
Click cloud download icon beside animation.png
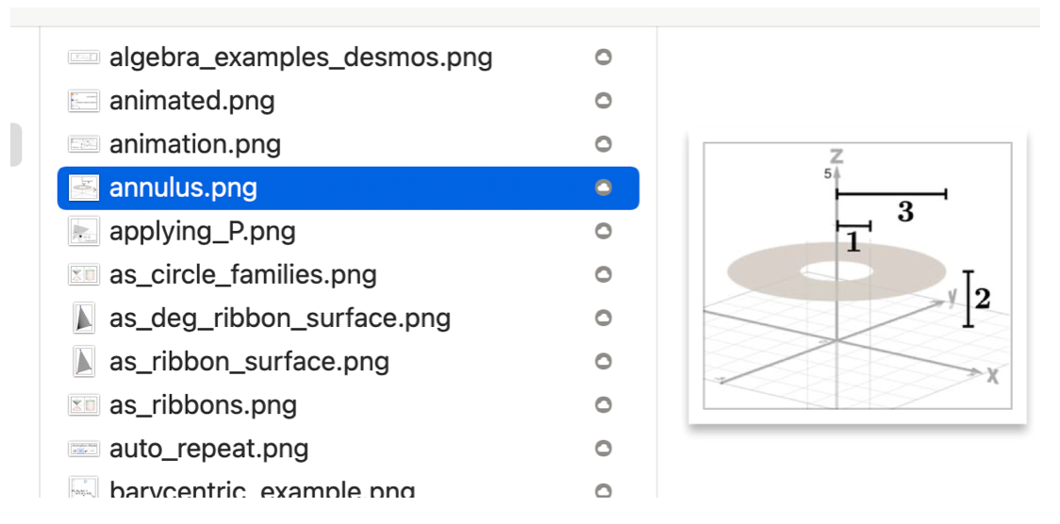pyautogui.click(x=604, y=144)
